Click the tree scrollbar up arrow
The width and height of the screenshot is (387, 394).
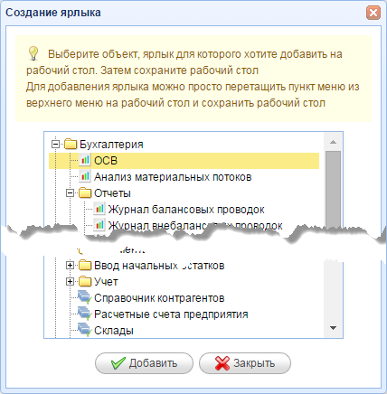(x=333, y=142)
